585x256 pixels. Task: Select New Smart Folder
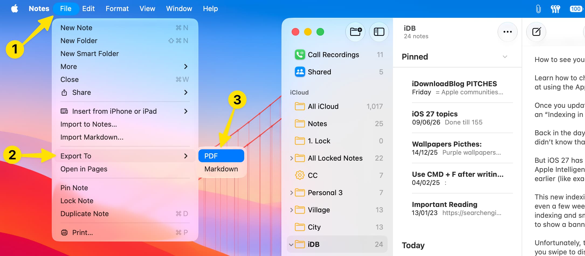coord(125,54)
